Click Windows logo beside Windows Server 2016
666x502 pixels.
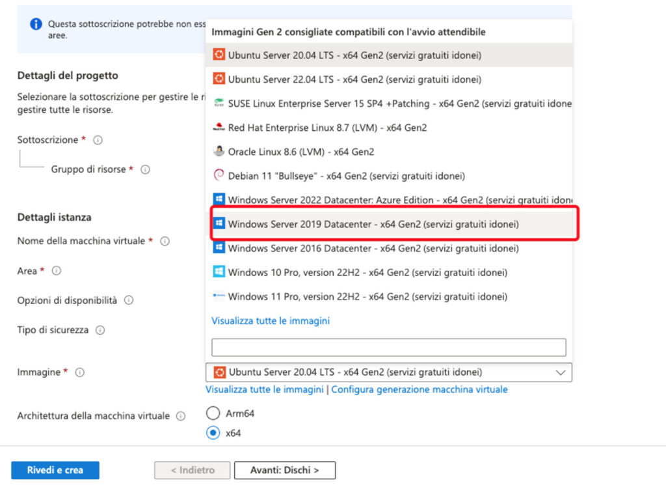point(219,248)
